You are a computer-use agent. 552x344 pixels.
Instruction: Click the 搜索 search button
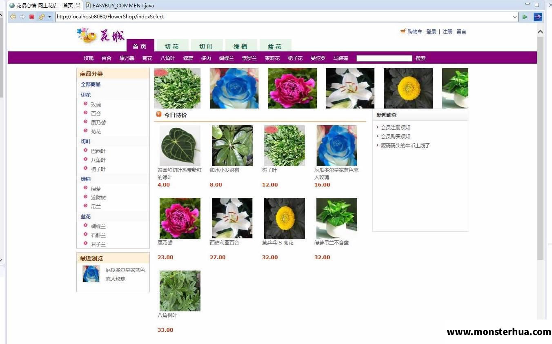click(x=421, y=58)
